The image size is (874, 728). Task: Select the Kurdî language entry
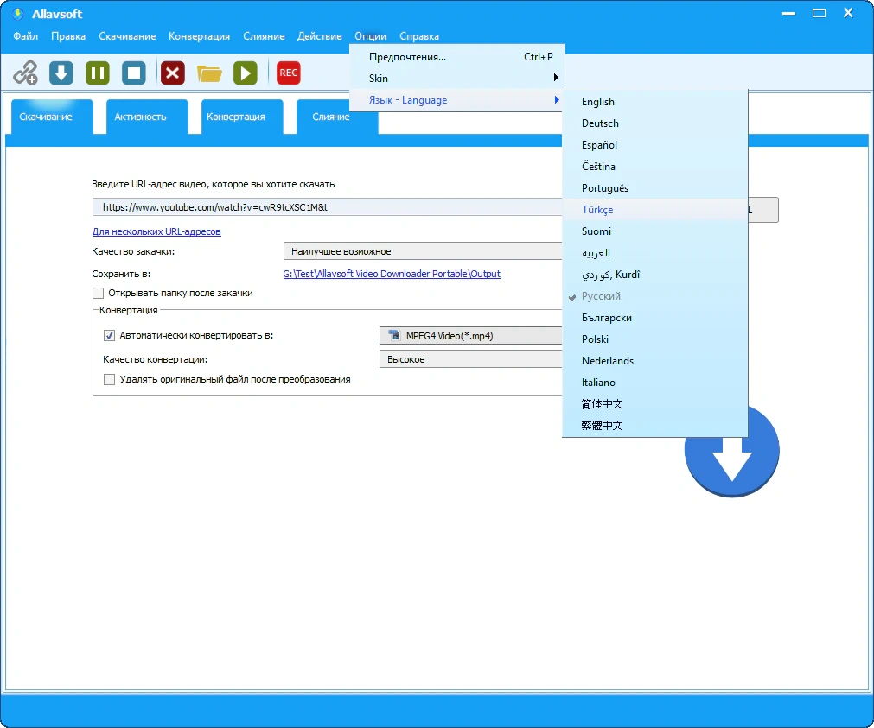tap(655, 275)
